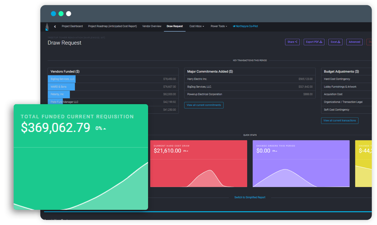Select the Draw Request tab
This screenshot has height=225, width=377.
(175, 26)
